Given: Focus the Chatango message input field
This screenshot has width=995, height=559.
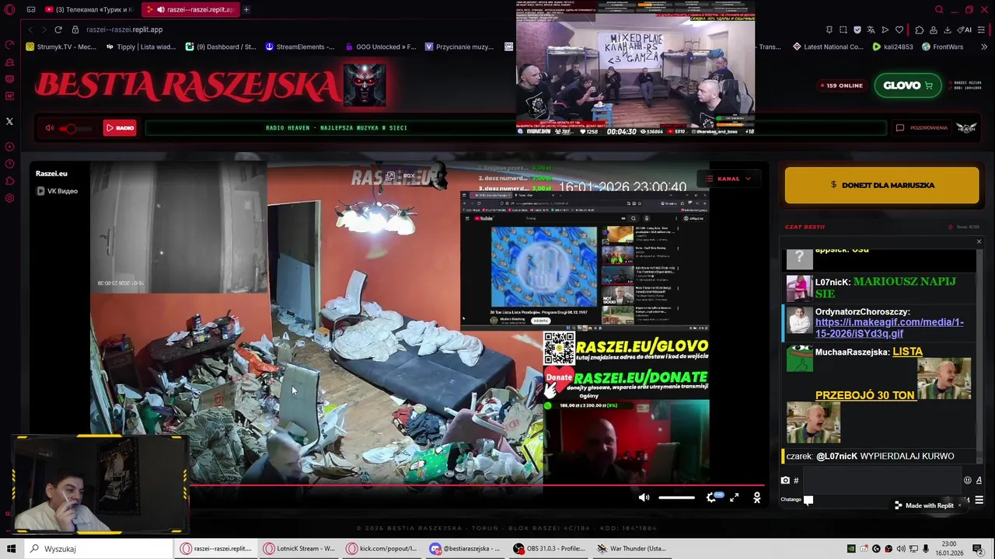Looking at the screenshot, I should coord(882,481).
